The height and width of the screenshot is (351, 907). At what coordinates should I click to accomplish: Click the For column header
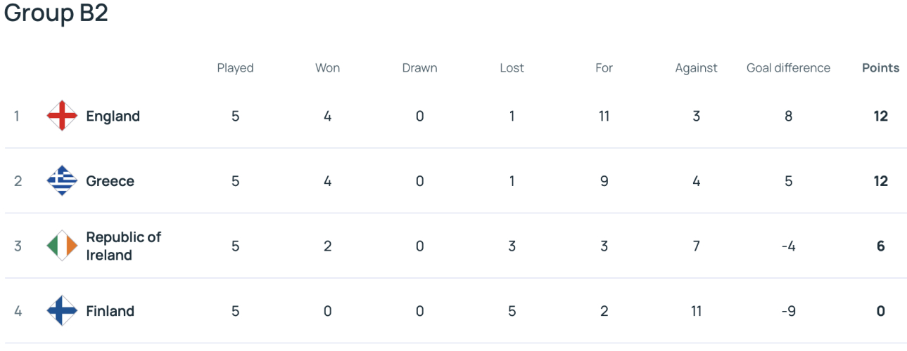pos(604,68)
